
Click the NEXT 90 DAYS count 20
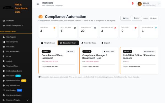[x=82, y=31]
